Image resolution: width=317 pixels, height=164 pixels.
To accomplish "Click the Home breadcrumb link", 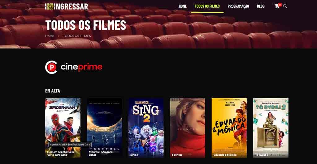I will point(50,36).
